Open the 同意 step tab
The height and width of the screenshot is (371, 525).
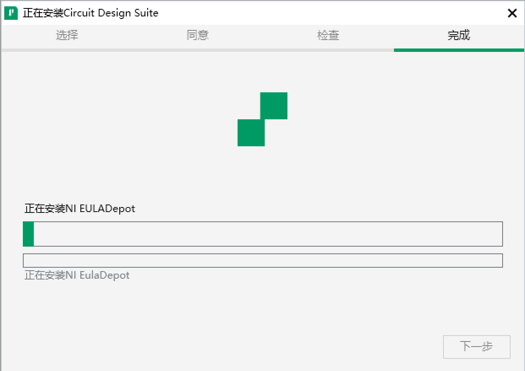(x=197, y=36)
